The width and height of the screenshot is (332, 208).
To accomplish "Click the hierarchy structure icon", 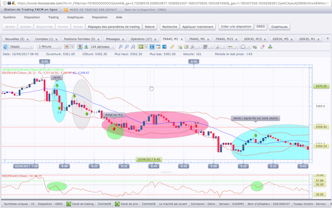I will (x=270, y=47).
